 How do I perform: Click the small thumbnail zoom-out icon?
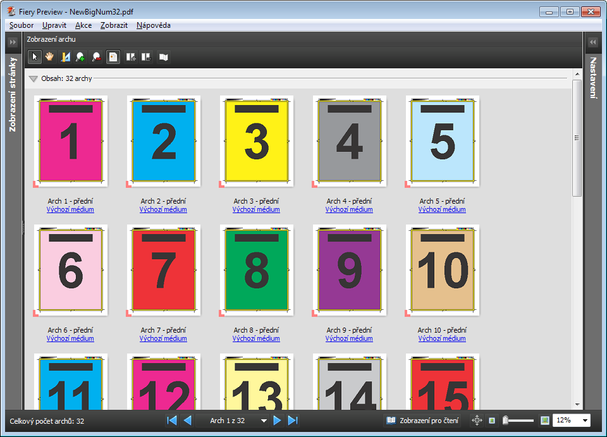click(x=492, y=421)
